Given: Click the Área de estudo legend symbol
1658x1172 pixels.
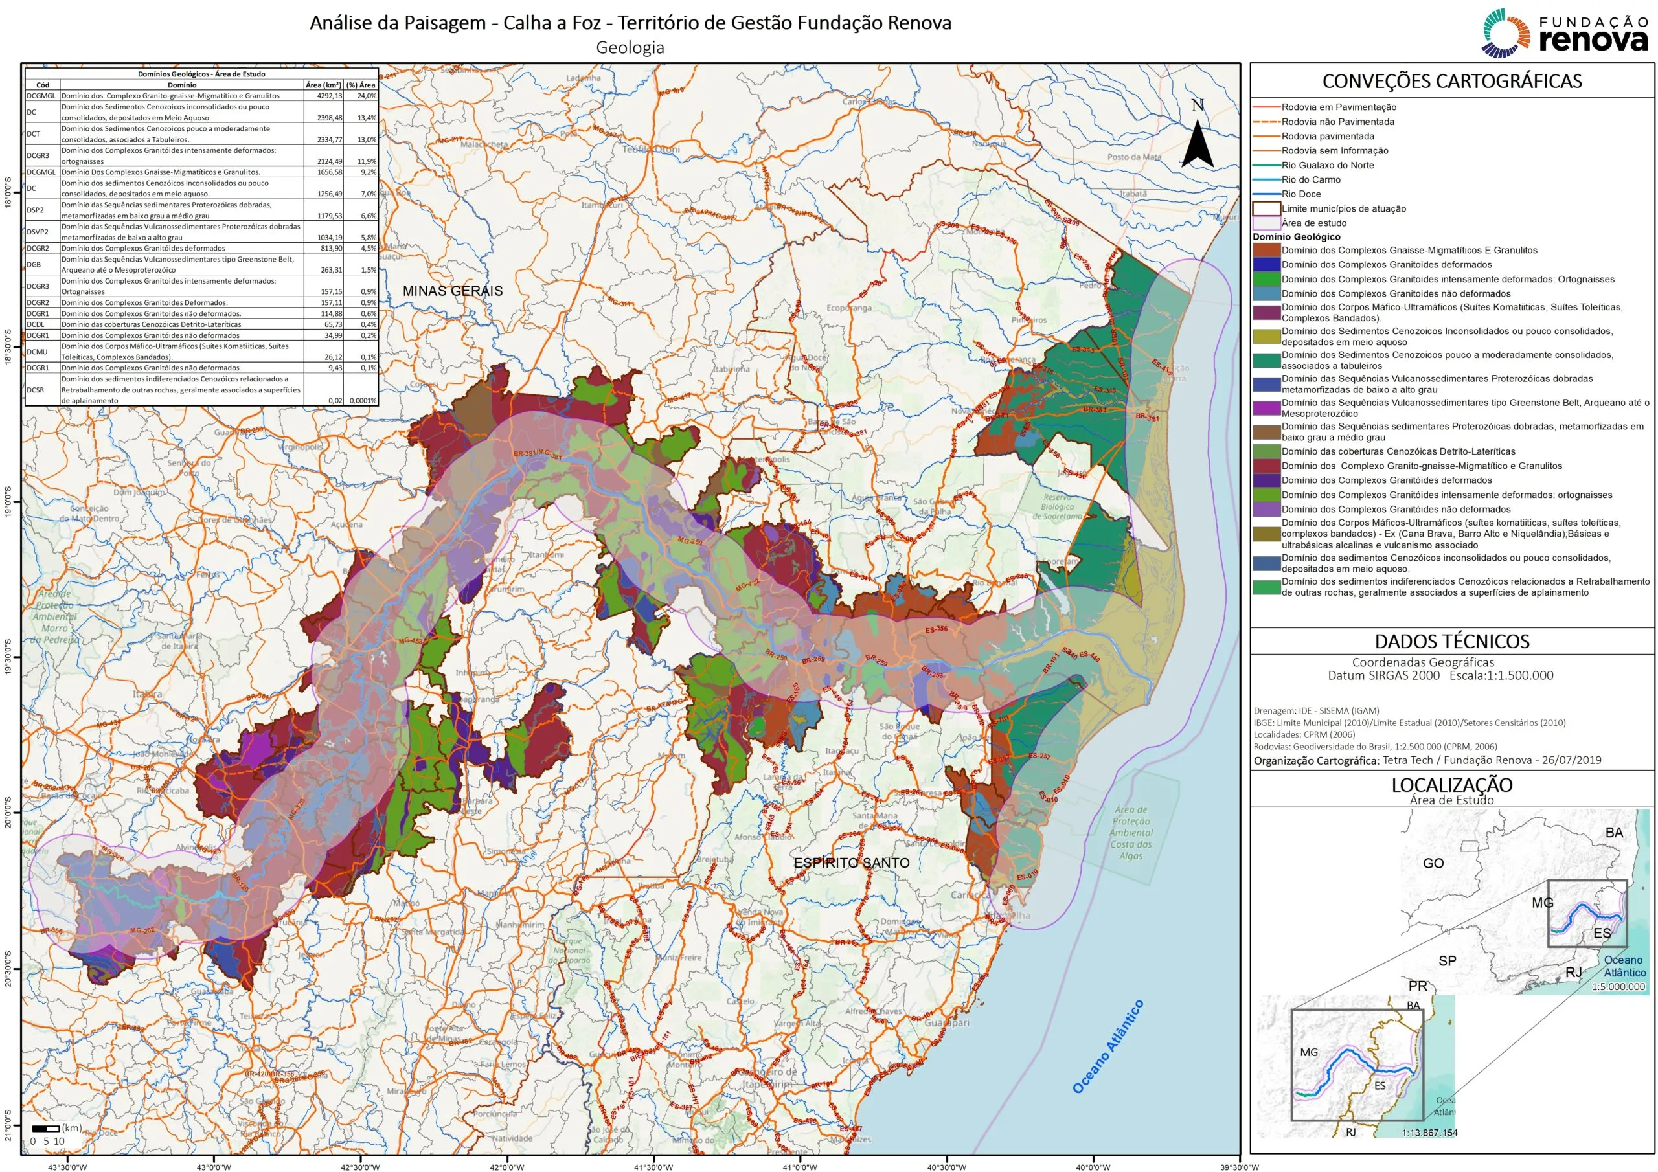Looking at the screenshot, I should click(1267, 223).
